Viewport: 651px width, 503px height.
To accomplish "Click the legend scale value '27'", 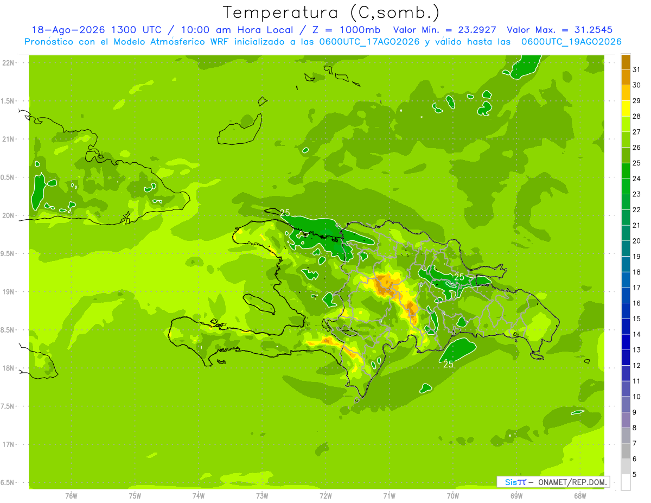I will (x=636, y=132).
